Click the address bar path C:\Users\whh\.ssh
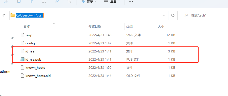The width and height of the screenshot is (228, 96). point(30,15)
